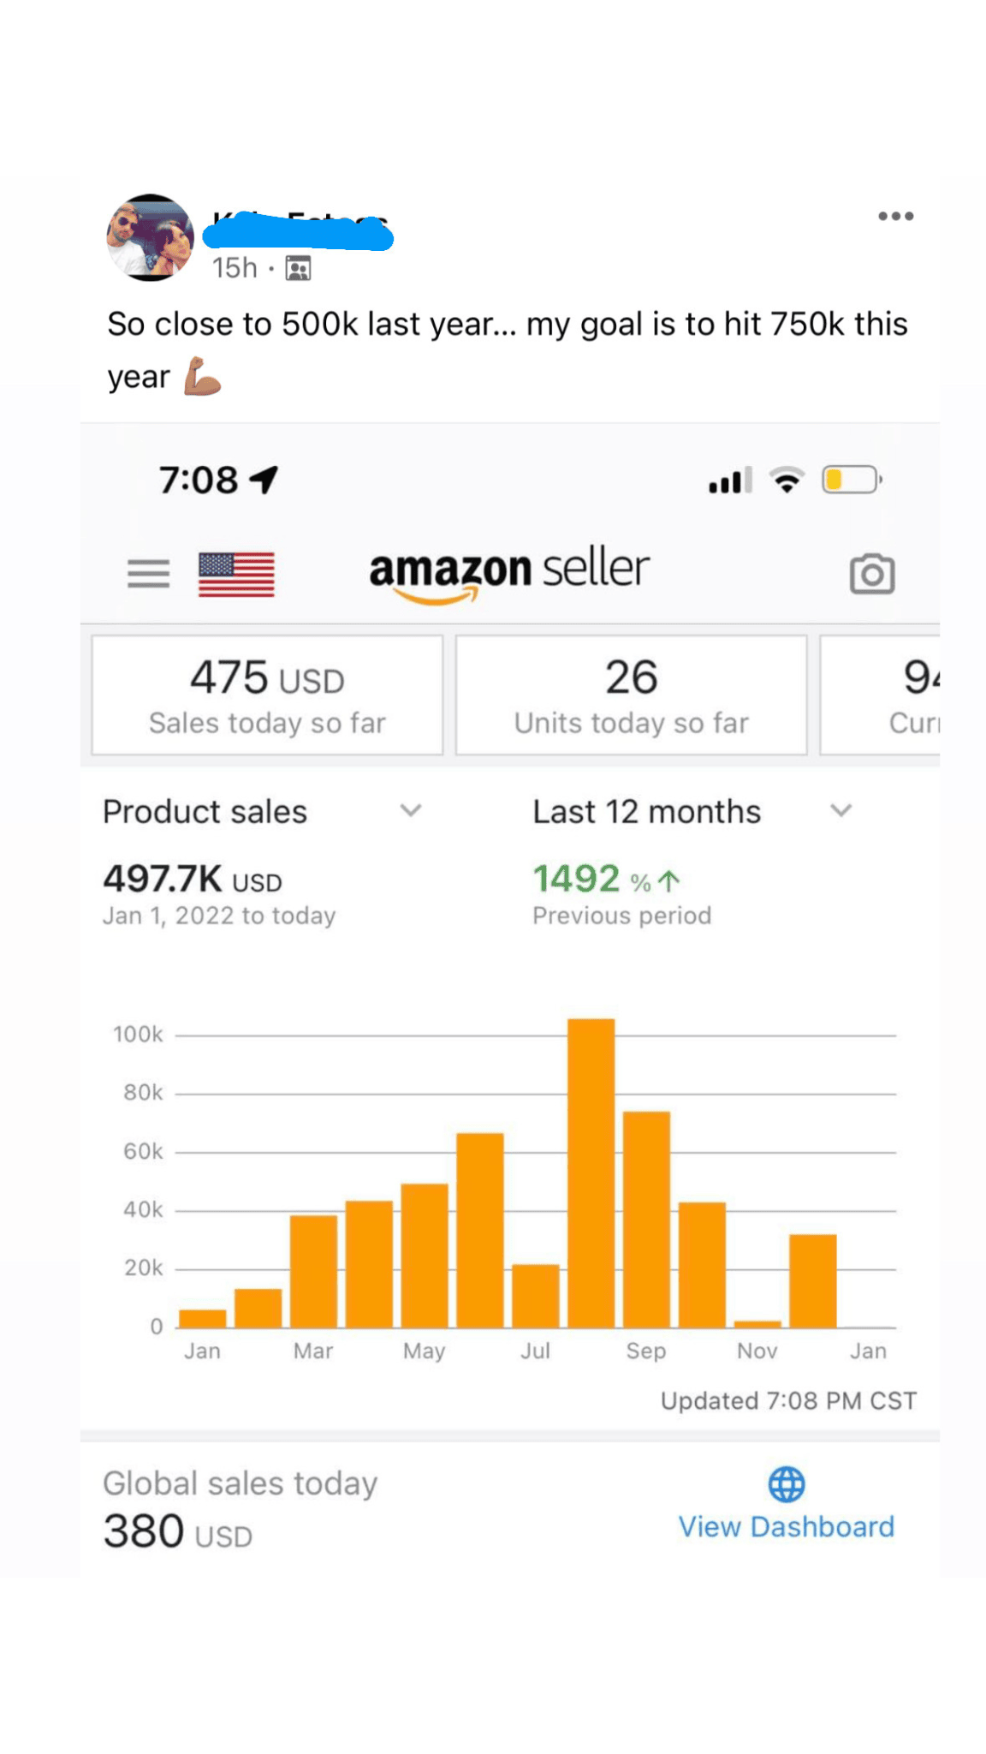Tap the poster's profile picture
The image size is (986, 1754).
151,238
